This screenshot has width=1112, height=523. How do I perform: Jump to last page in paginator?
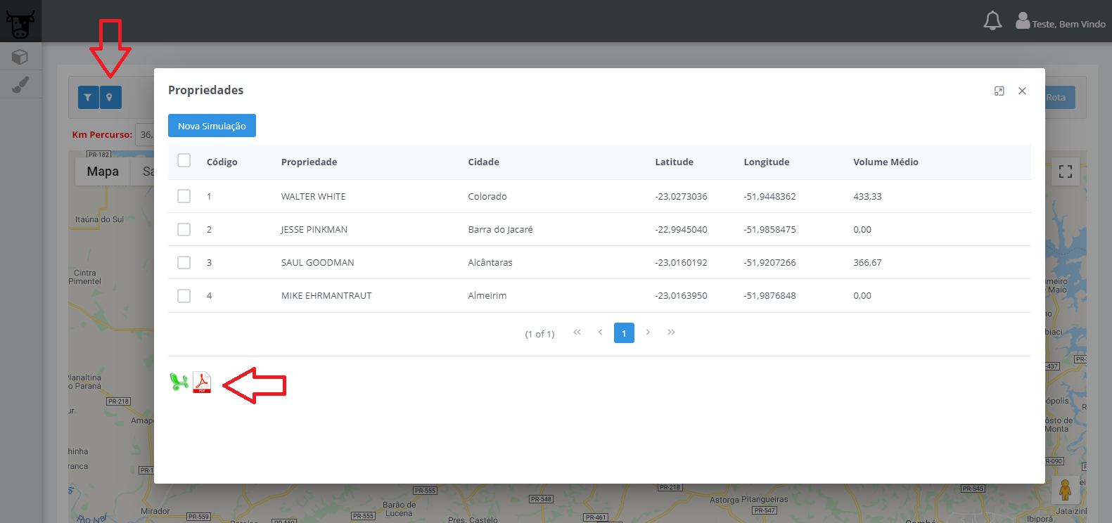point(671,332)
